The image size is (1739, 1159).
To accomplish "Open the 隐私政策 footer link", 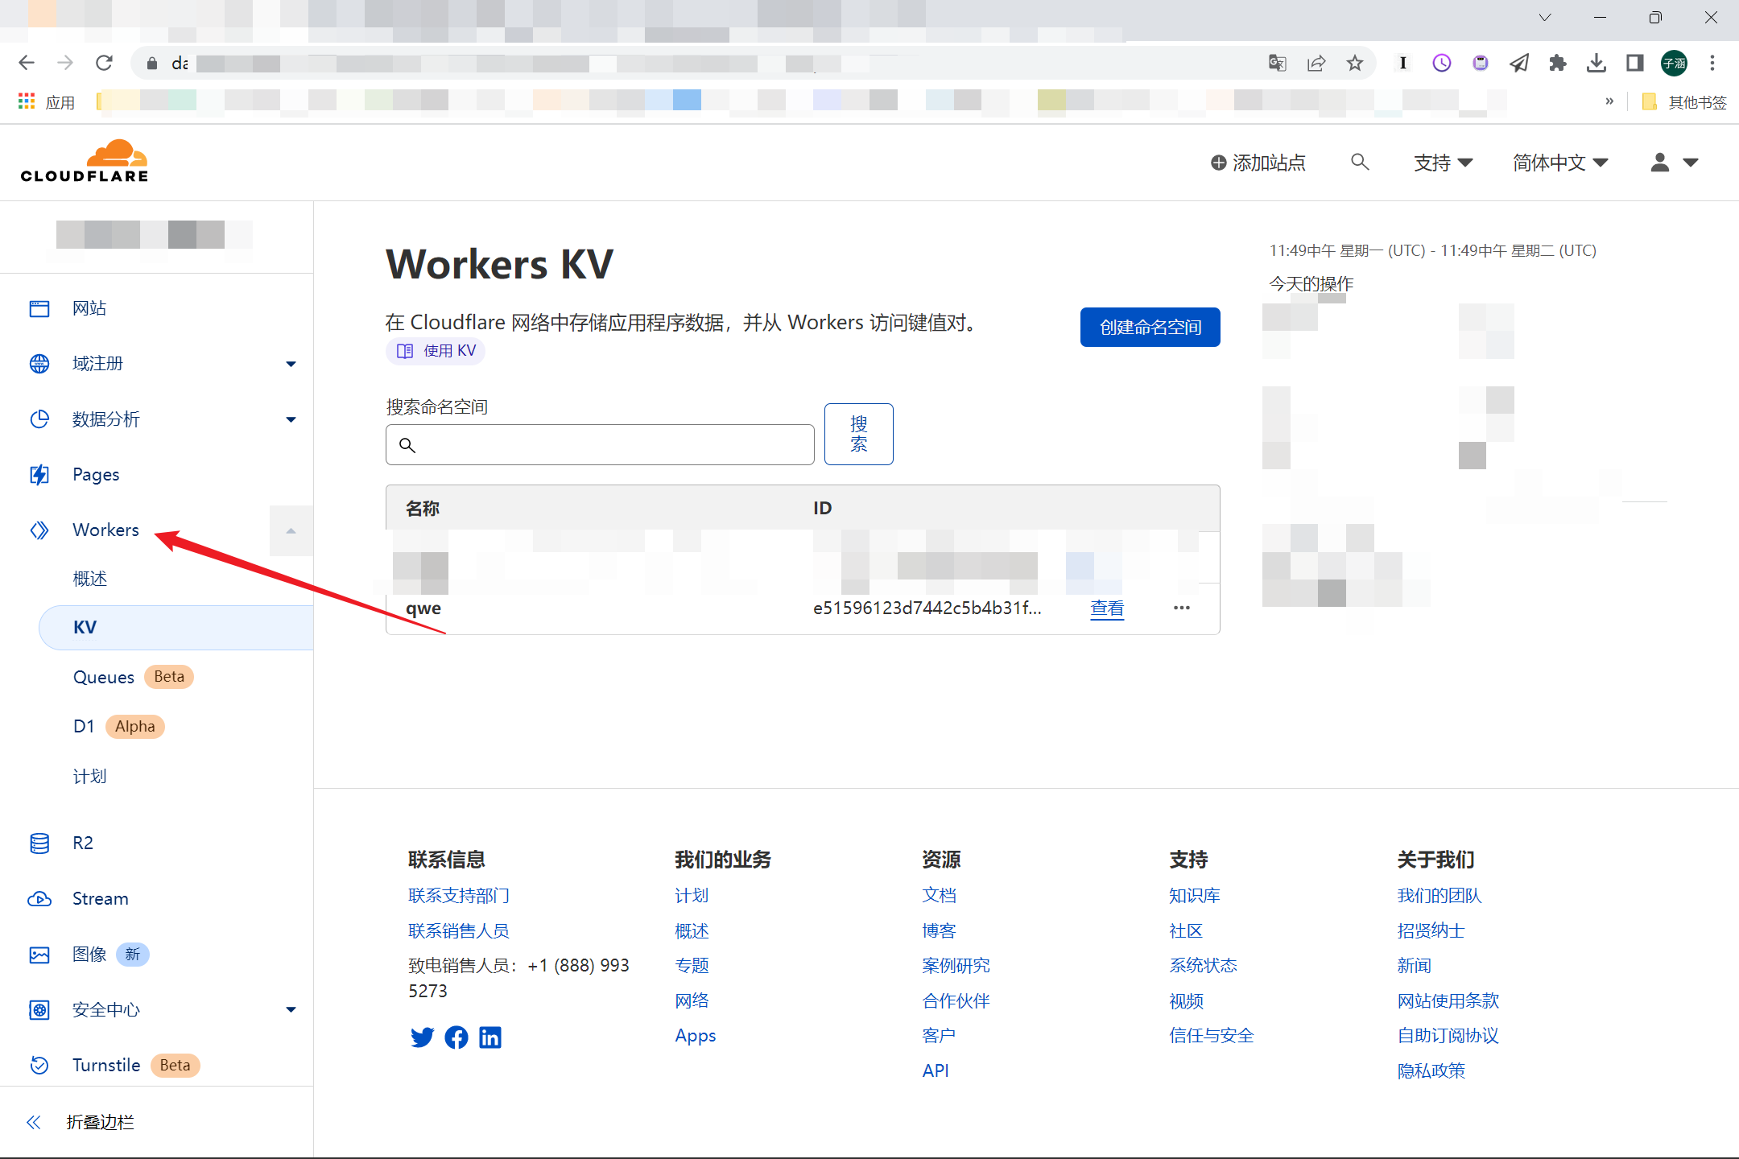I will (x=1431, y=1071).
